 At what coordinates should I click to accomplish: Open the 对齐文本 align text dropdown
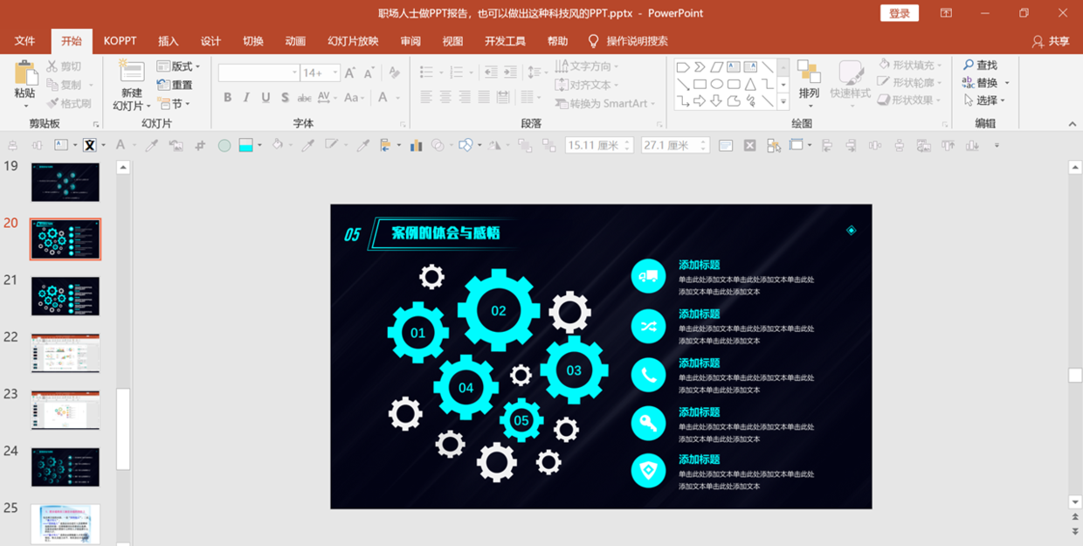pyautogui.click(x=587, y=85)
